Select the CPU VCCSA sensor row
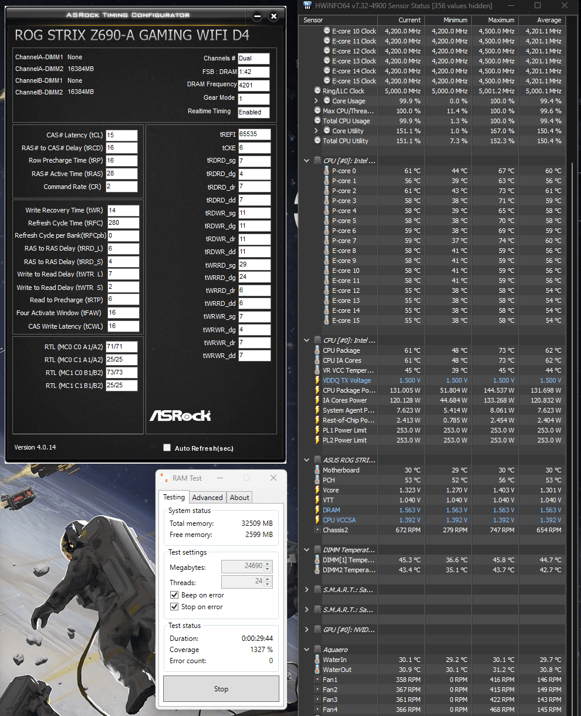Viewport: 581px width, 716px height. click(433, 520)
